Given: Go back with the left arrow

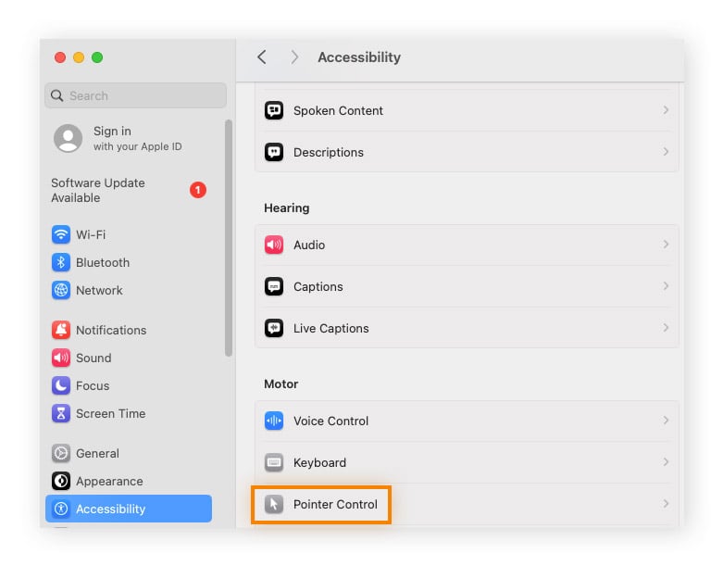Looking at the screenshot, I should click(x=262, y=57).
